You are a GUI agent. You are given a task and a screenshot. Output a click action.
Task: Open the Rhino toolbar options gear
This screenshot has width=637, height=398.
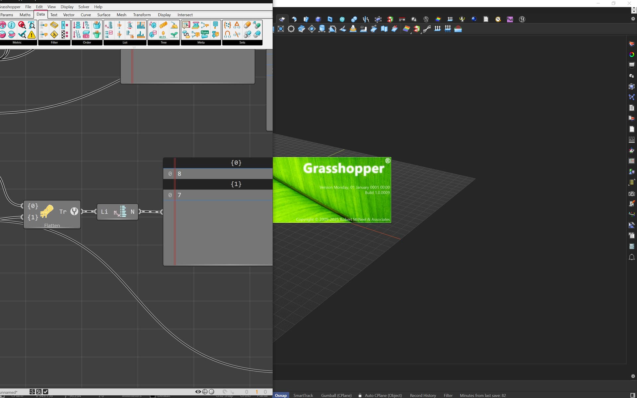click(633, 19)
